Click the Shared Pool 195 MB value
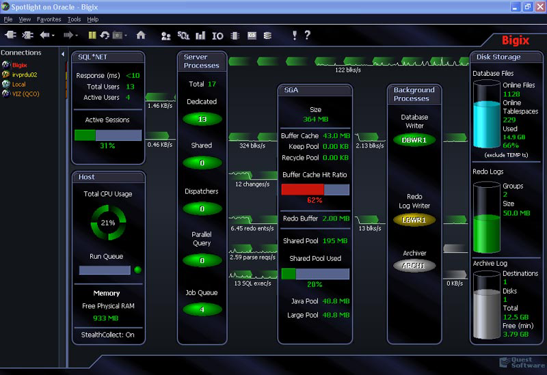Viewport: 547px width, 375px height. (335, 241)
